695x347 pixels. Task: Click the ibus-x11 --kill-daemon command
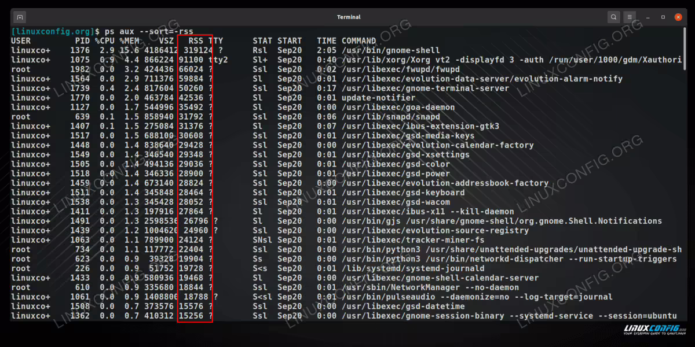[x=428, y=211]
